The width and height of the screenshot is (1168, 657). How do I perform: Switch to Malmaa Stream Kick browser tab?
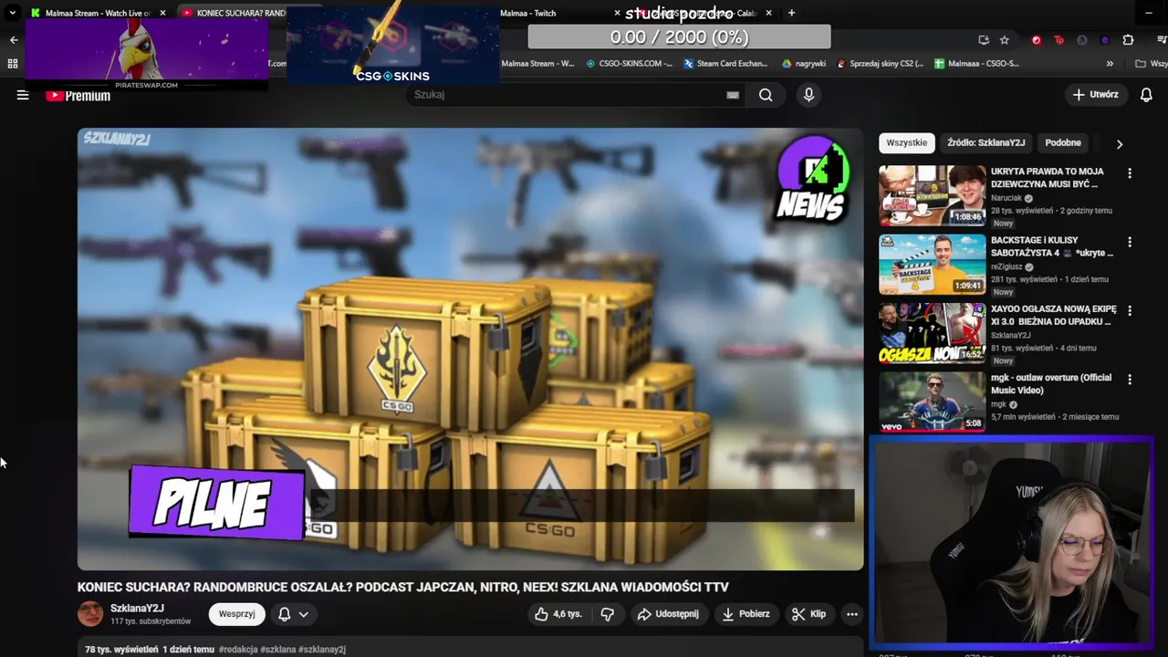pos(98,13)
